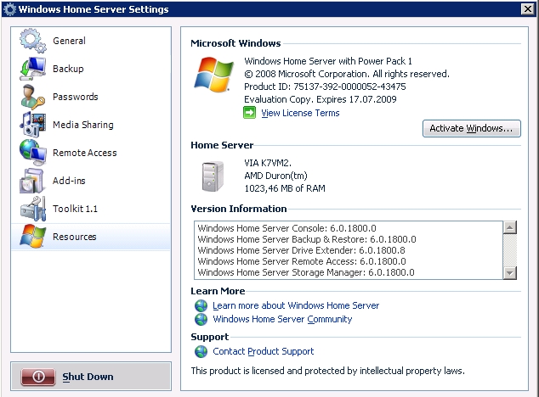Click the gear icon in the title bar
This screenshot has width=539, height=397.
[9, 9]
